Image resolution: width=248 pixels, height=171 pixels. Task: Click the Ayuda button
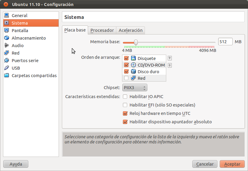(x=16, y=164)
